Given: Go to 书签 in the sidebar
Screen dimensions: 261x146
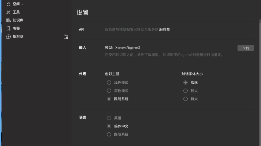Looking at the screenshot, I should (x=16, y=29).
